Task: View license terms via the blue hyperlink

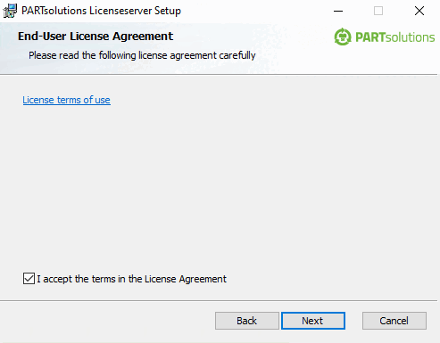Action: pyautogui.click(x=66, y=100)
